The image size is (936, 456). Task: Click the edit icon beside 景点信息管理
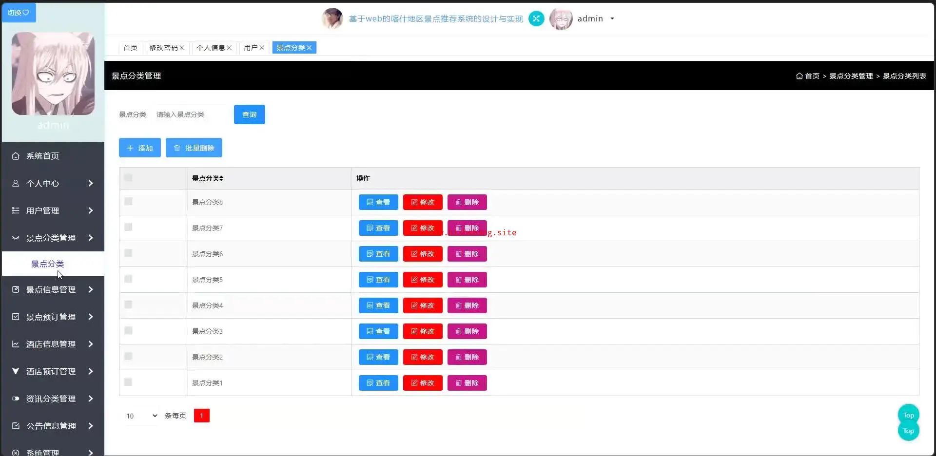click(x=16, y=289)
